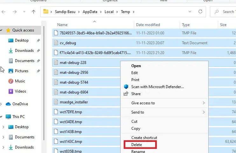The height and width of the screenshot is (153, 236).
Task: Click the cv_debug file icon
Action: [x=56, y=43]
